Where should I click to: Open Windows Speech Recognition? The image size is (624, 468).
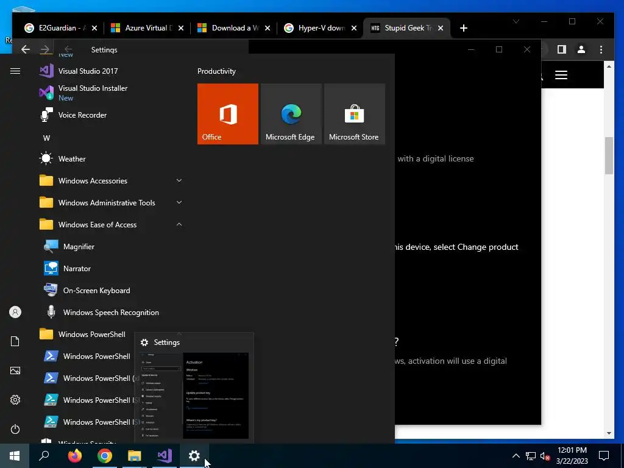[x=111, y=313]
